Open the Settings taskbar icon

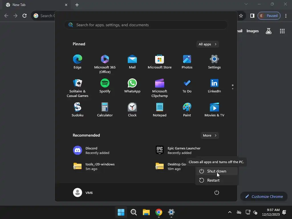[171, 212]
